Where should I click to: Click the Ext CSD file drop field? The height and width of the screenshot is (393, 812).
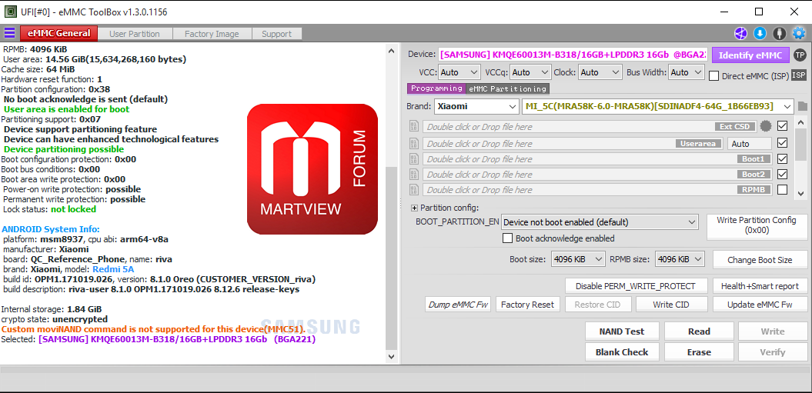(590, 126)
